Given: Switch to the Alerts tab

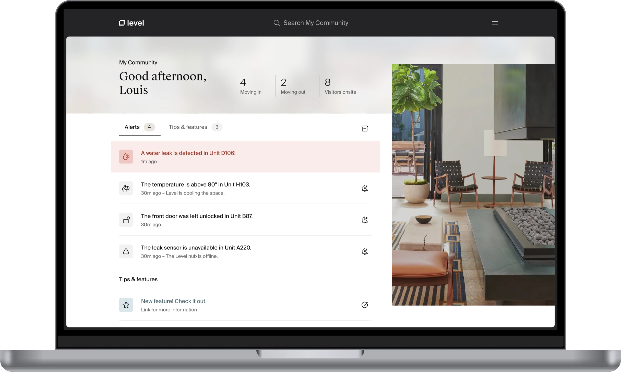Looking at the screenshot, I should (x=140, y=127).
